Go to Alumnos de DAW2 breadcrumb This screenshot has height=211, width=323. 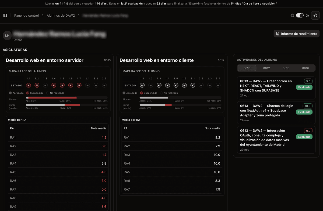pos(61,16)
